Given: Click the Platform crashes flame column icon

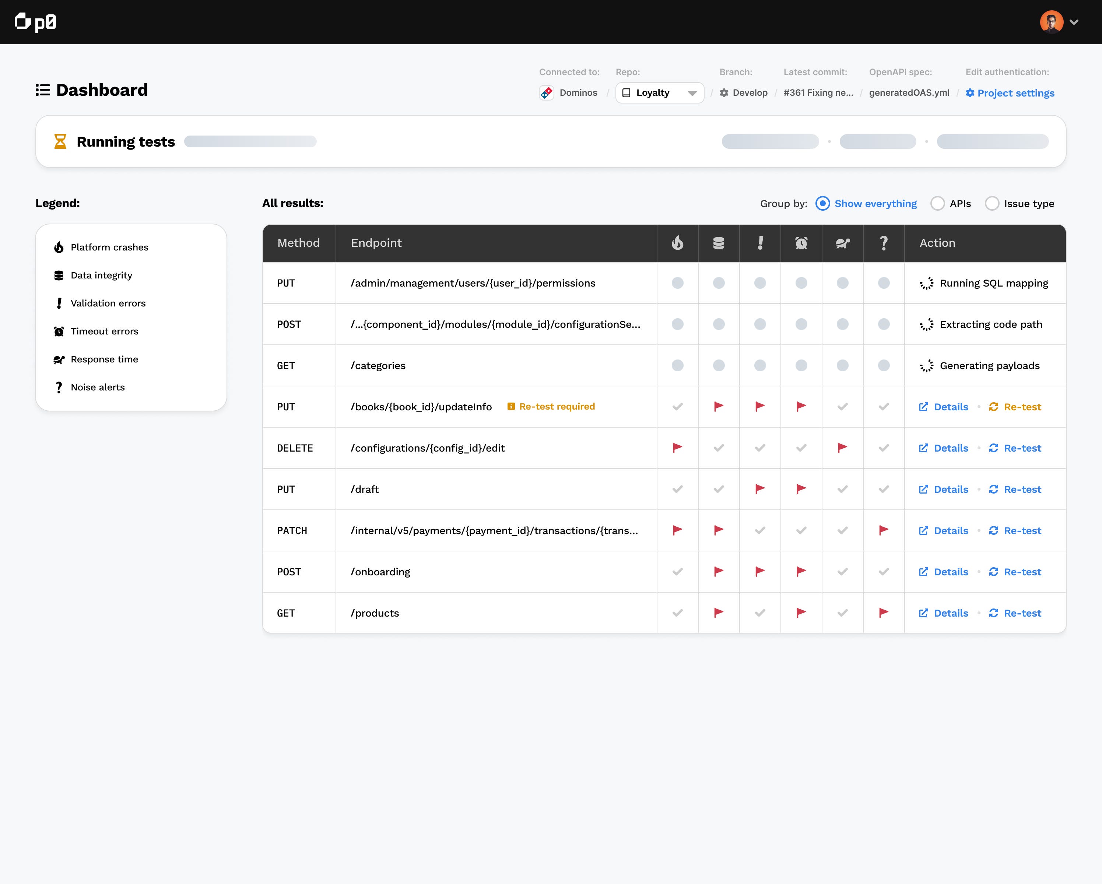Looking at the screenshot, I should [677, 243].
